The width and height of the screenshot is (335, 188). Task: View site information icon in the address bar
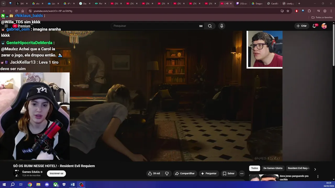pyautogui.click(x=30, y=11)
